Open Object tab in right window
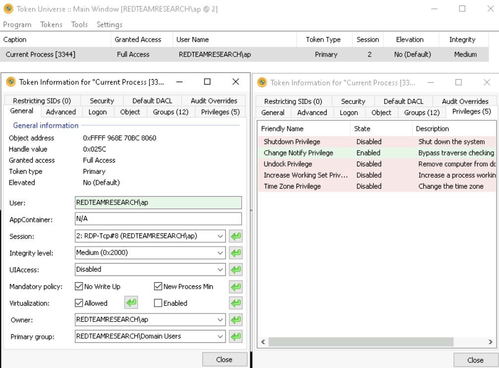Screen dimensions: 499x368 click(x=381, y=113)
